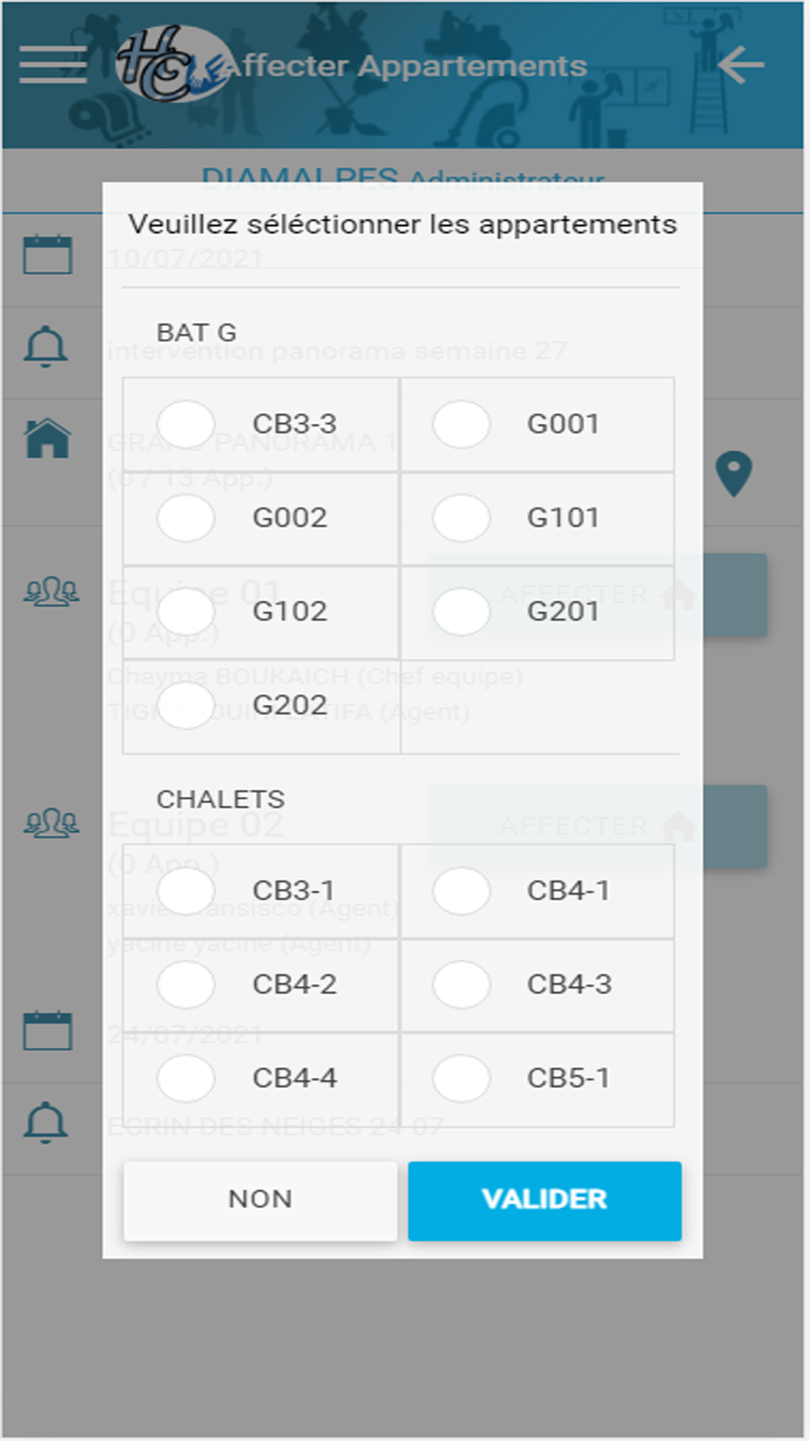This screenshot has height=1441, width=810.
Task: Click the lower calendar icon near 24/07/2021
Action: [x=48, y=1031]
